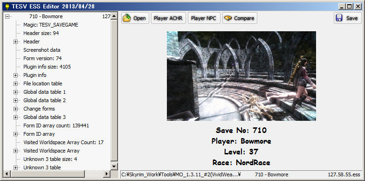The height and width of the screenshot is (181, 365).
Task: Select the Change forms item
Action: pyautogui.click(x=39, y=109)
